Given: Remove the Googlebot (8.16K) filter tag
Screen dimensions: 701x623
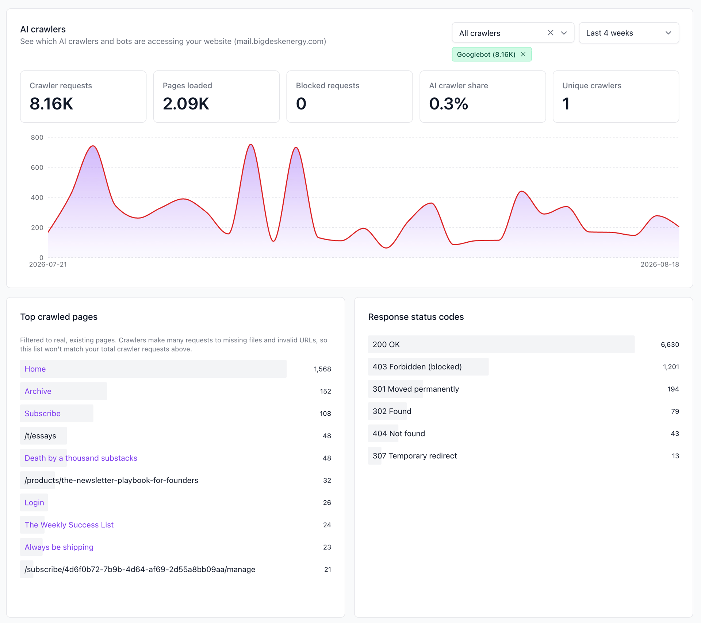Looking at the screenshot, I should [523, 54].
